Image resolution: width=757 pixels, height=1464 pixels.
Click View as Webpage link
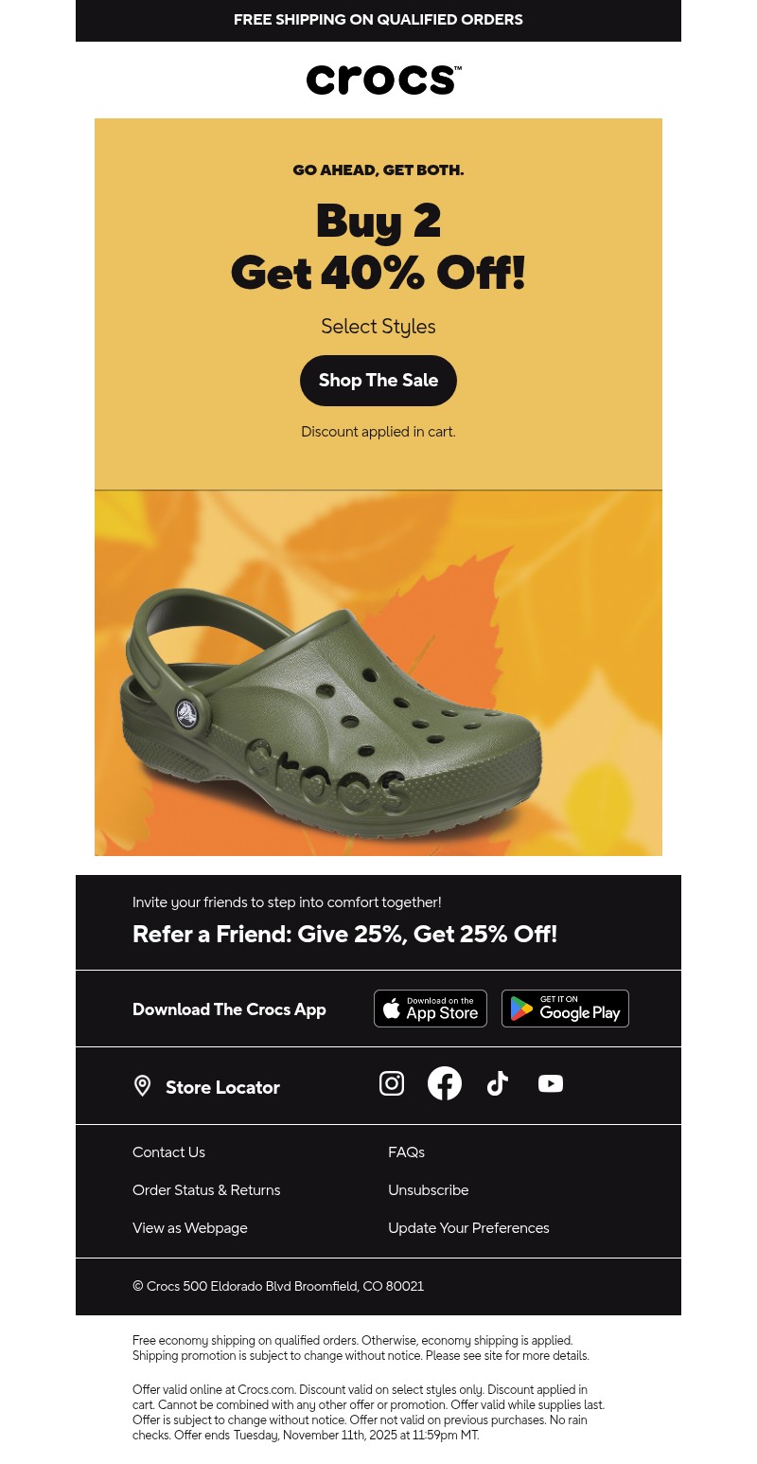pos(190,1228)
